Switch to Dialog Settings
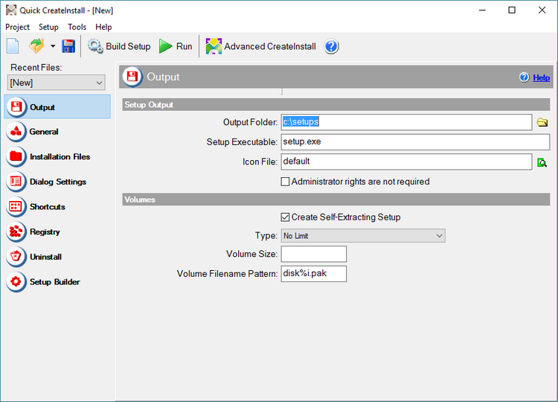This screenshot has width=558, height=402. [57, 182]
